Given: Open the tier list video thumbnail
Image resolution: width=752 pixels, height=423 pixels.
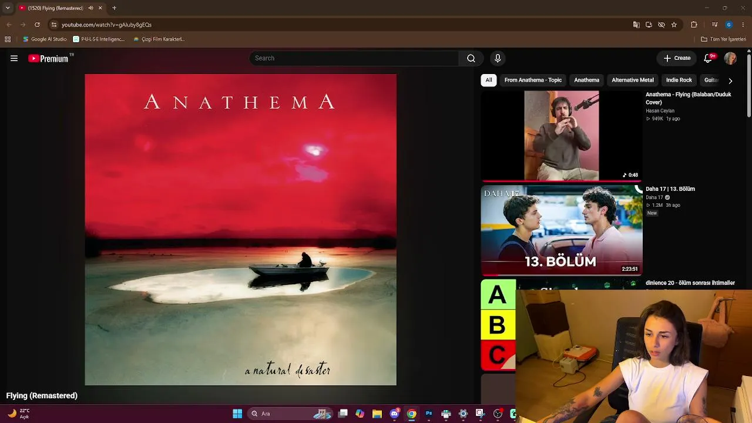Looking at the screenshot, I should tap(498, 325).
